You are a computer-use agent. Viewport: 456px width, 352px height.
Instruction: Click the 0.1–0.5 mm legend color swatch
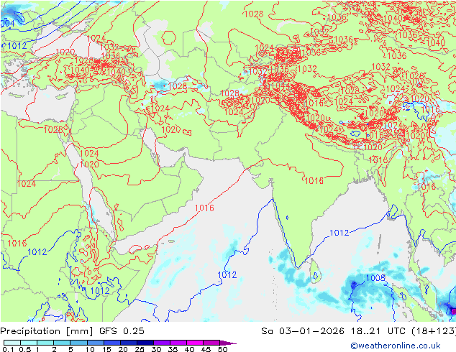(12, 343)
